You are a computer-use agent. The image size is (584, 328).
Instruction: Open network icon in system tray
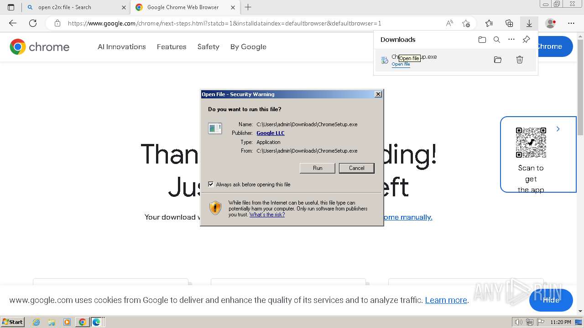[x=530, y=322]
